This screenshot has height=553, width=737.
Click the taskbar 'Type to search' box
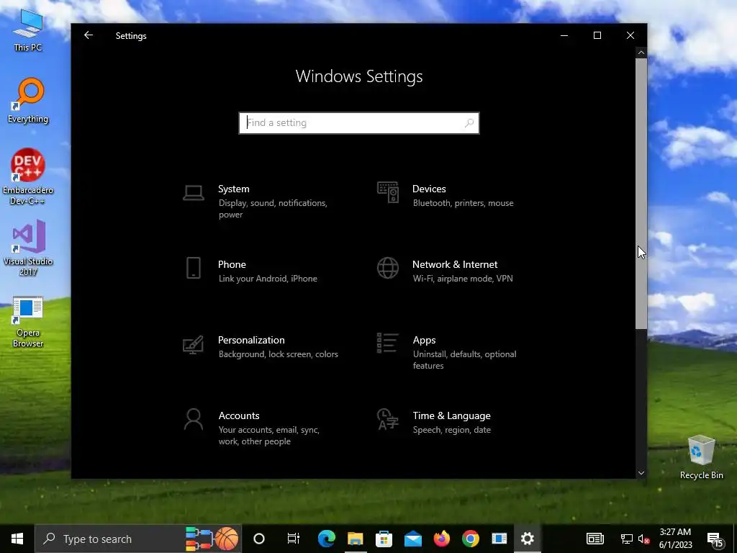tap(139, 539)
